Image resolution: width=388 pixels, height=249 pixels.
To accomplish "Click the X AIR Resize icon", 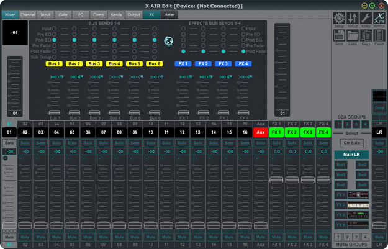I will (x=379, y=18).
